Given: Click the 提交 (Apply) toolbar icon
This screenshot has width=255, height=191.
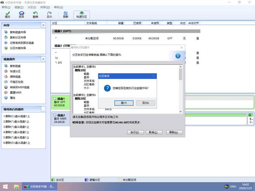Looking at the screenshot, I should pos(8,15).
